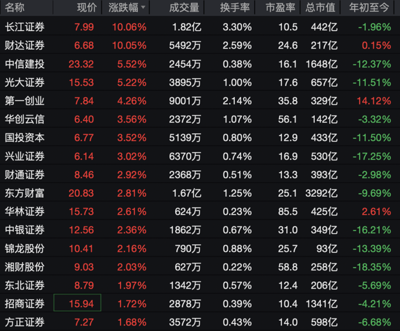Open the 长江证券 stock row
The height and width of the screenshot is (331, 400).
pyautogui.click(x=25, y=26)
